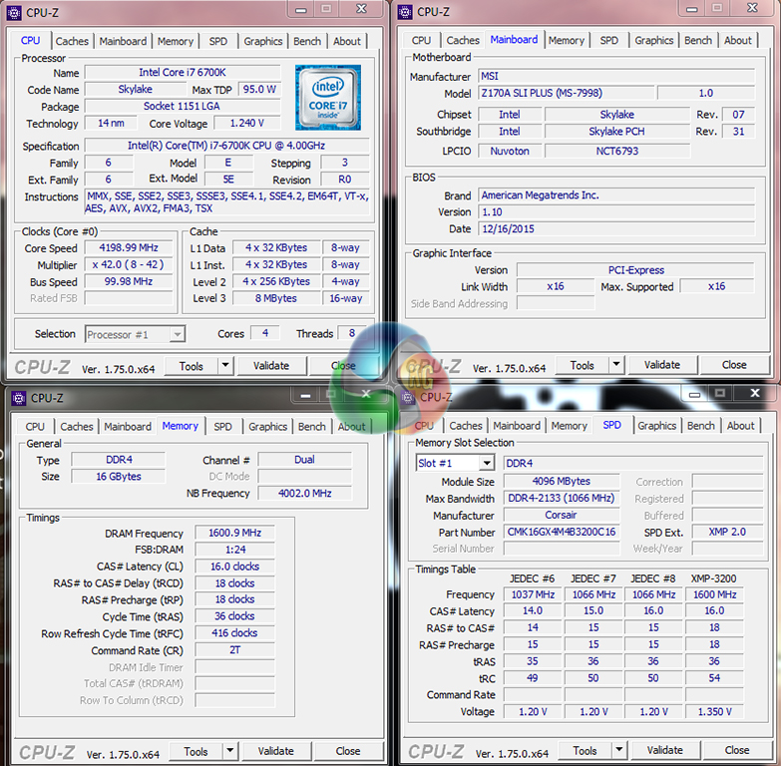This screenshot has width=781, height=766.
Task: Open About tab in the SPD window
Action: click(741, 426)
